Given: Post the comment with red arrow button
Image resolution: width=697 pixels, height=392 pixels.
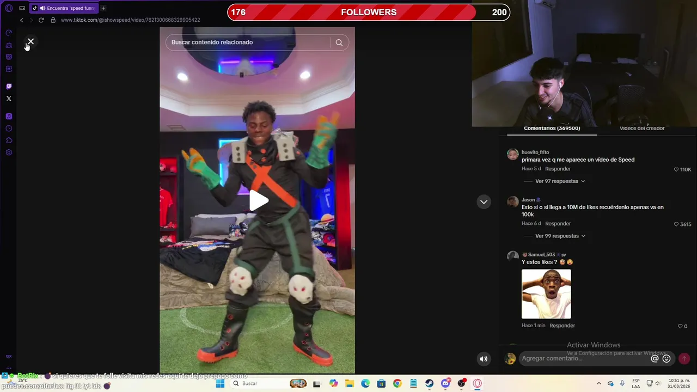Looking at the screenshot, I should coord(684,358).
